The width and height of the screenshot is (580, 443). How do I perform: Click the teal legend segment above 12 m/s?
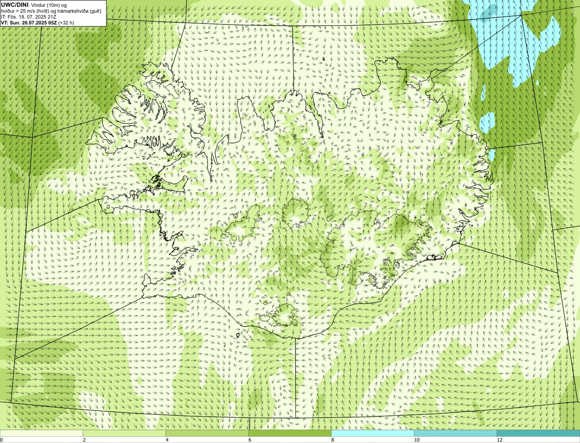(538, 433)
